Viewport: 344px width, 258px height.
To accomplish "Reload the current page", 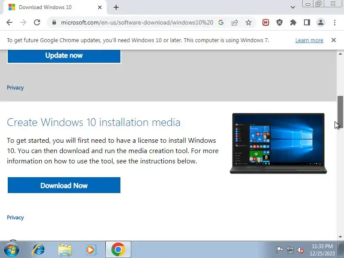I will pyautogui.click(x=37, y=22).
